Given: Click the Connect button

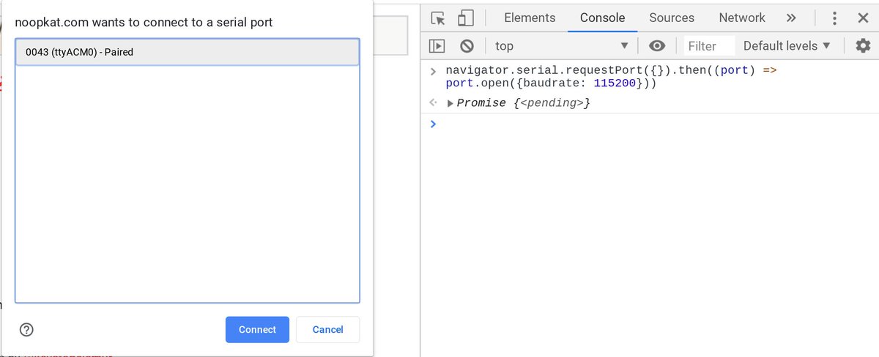Looking at the screenshot, I should [257, 330].
